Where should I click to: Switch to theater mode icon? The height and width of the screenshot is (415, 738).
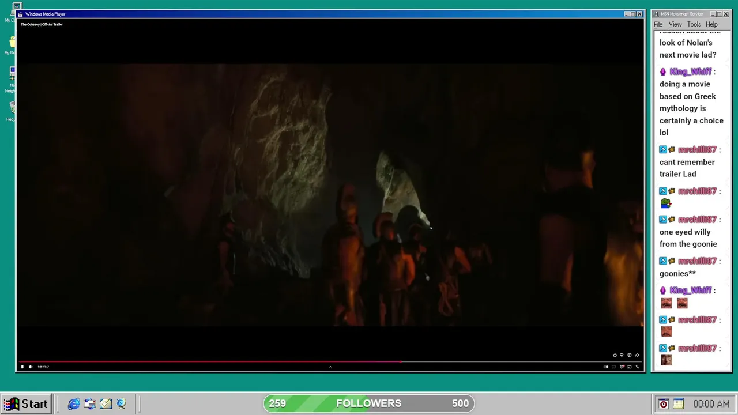(x=630, y=367)
